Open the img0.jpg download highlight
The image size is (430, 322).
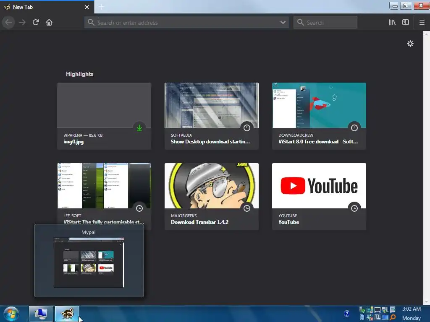click(x=104, y=116)
